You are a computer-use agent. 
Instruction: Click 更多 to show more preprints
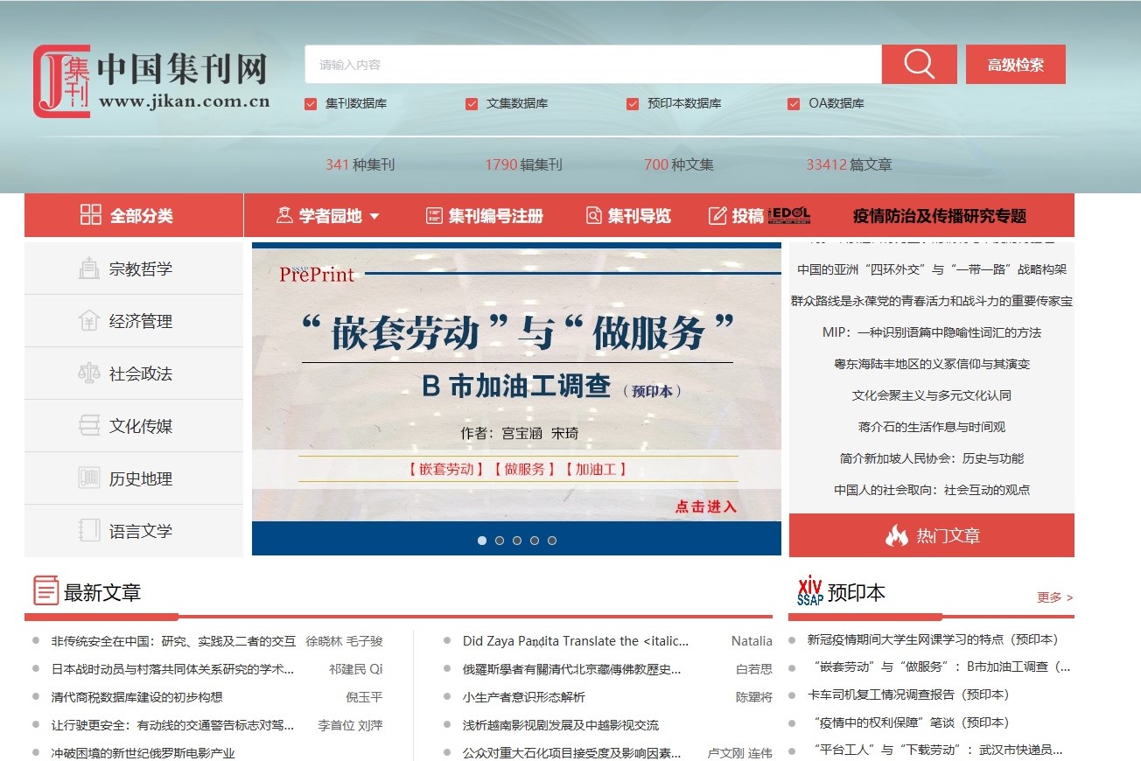coord(1053,597)
